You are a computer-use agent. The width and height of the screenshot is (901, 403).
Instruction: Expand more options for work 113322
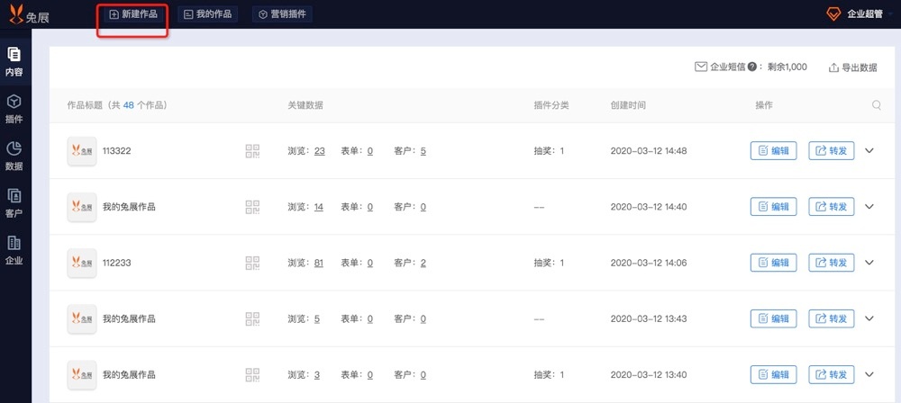point(869,151)
